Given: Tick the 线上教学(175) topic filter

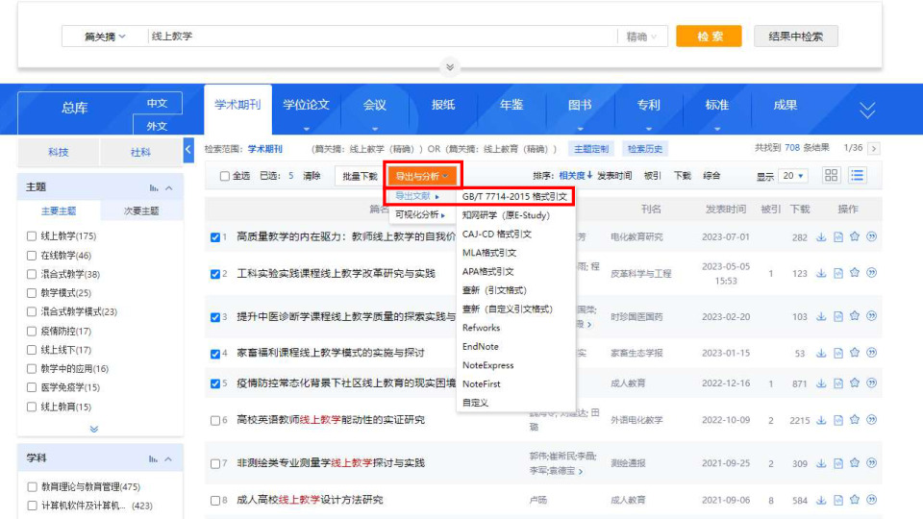Looking at the screenshot, I should (x=32, y=236).
